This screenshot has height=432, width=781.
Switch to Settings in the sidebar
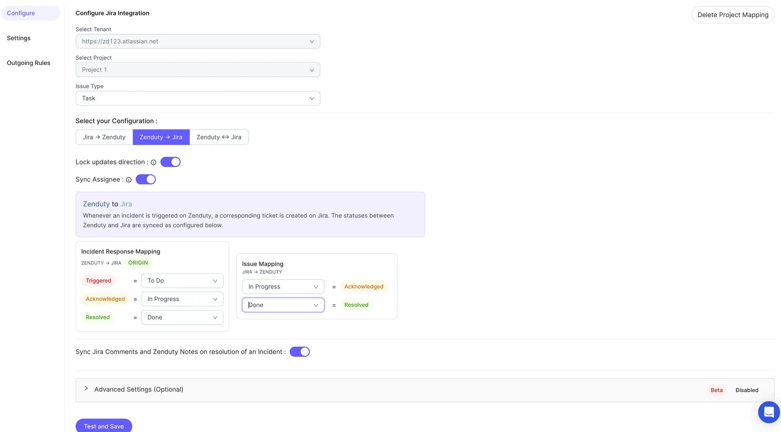pyautogui.click(x=19, y=38)
